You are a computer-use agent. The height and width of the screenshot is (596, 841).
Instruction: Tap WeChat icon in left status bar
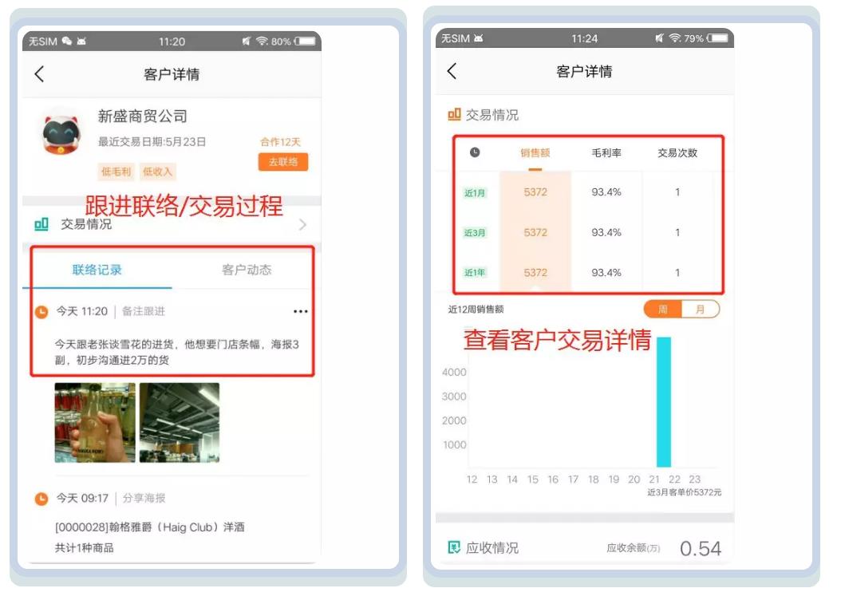pyautogui.click(x=66, y=41)
